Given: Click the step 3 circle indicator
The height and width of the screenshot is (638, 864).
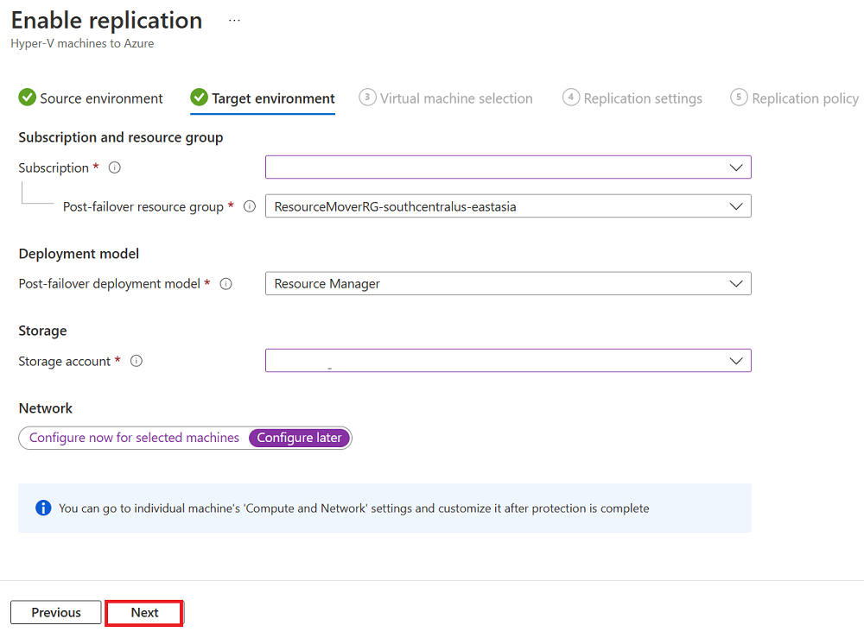Looking at the screenshot, I should tap(368, 98).
